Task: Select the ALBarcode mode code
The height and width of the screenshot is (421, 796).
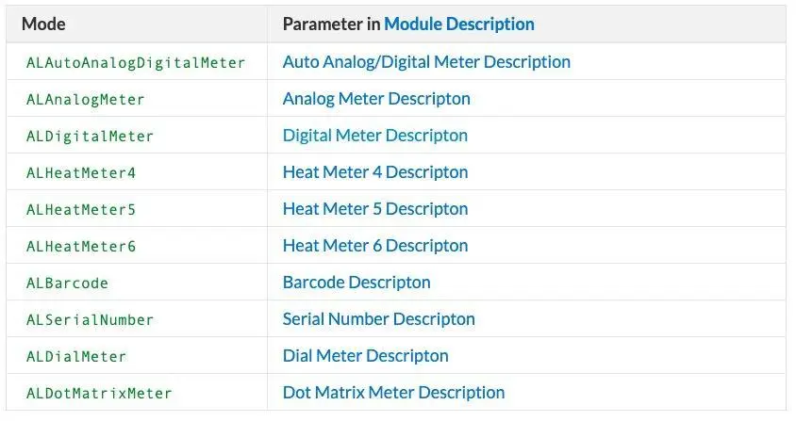Action: click(67, 283)
